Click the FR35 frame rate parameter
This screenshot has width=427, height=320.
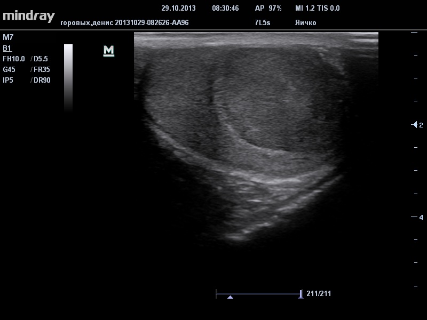coord(42,69)
